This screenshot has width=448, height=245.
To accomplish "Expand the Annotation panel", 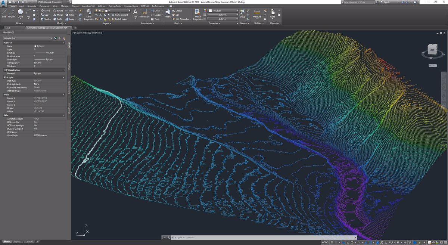I will 148,23.
